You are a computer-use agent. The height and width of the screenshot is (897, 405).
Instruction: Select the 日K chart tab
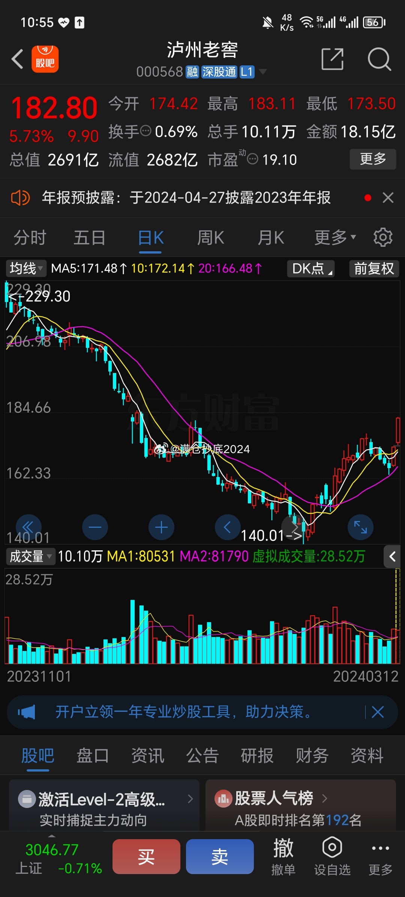[x=151, y=238]
